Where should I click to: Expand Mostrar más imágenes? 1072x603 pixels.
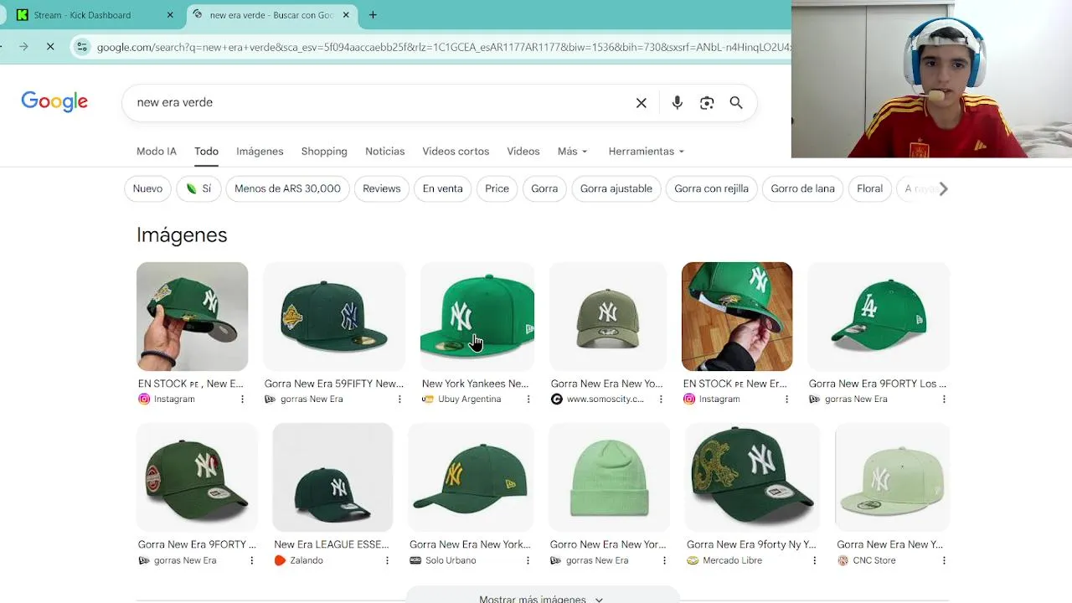(x=542, y=596)
